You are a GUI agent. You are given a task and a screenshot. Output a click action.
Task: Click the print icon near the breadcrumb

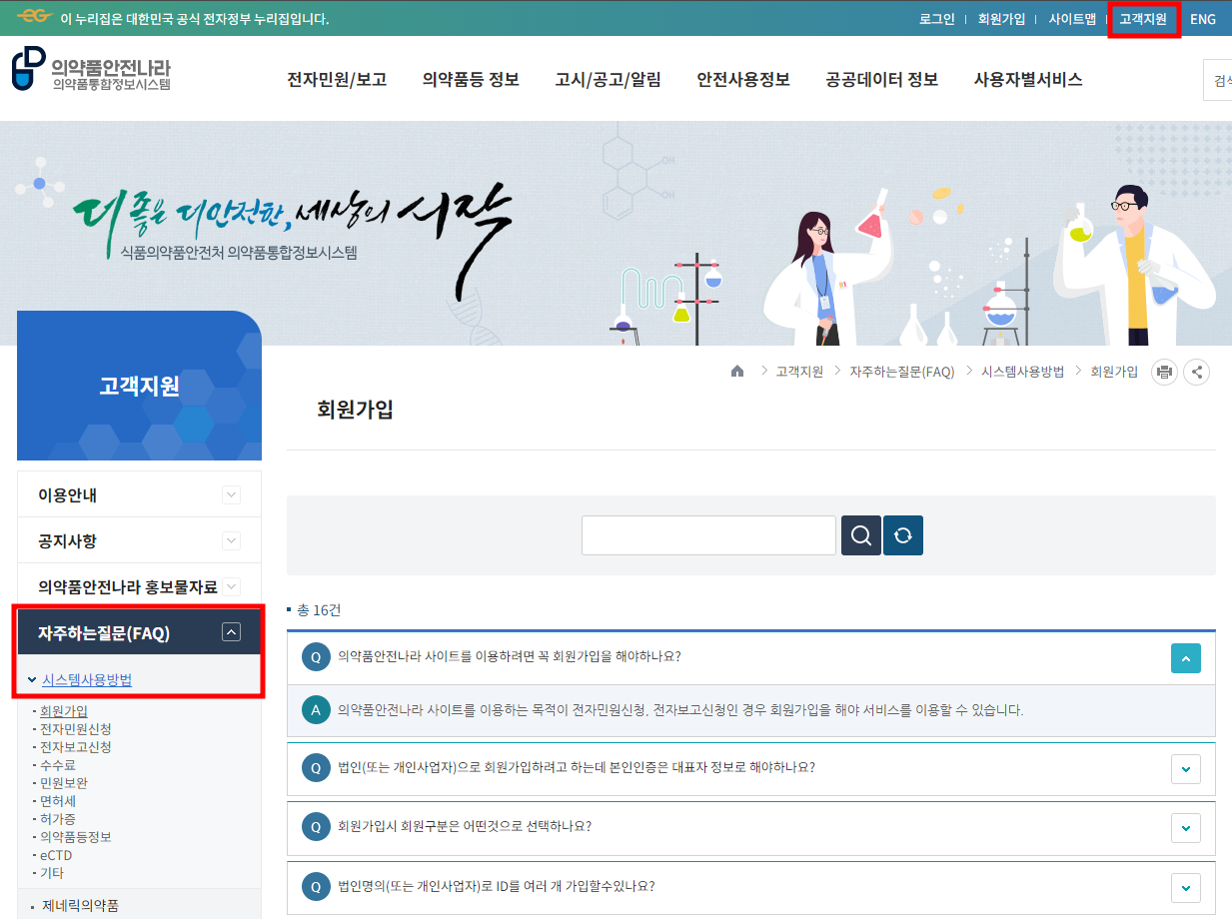(1163, 371)
